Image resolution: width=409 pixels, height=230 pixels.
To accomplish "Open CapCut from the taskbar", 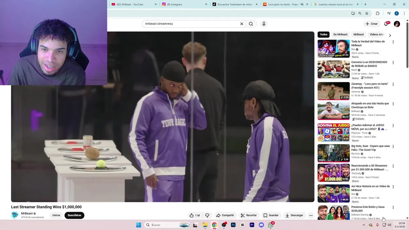I will tap(243, 225).
